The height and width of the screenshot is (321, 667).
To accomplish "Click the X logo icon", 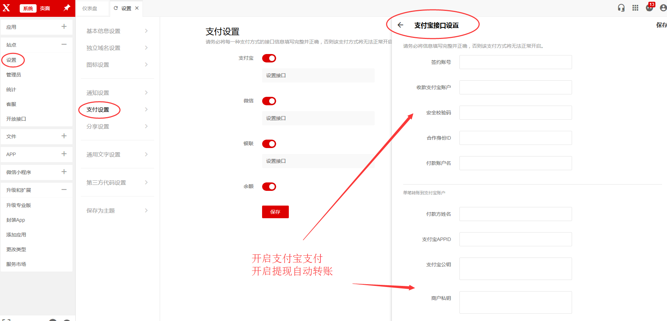I will pyautogui.click(x=6, y=8).
